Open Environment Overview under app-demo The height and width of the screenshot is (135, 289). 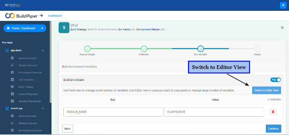point(30,73)
